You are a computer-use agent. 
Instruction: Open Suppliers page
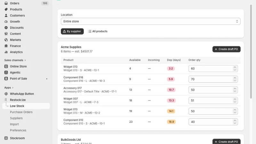(x=16, y=118)
